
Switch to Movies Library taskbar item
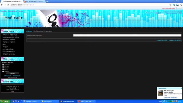pyautogui.click(x=50, y=101)
